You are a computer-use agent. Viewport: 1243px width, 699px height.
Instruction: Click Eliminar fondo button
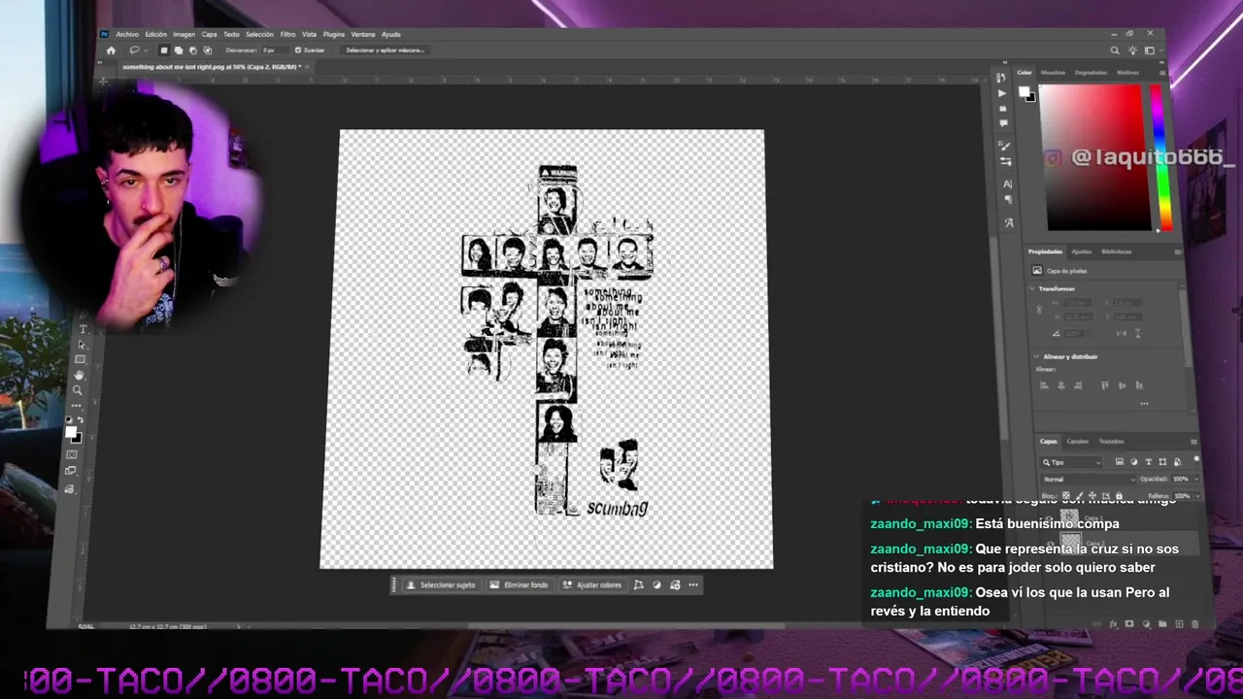tap(520, 584)
